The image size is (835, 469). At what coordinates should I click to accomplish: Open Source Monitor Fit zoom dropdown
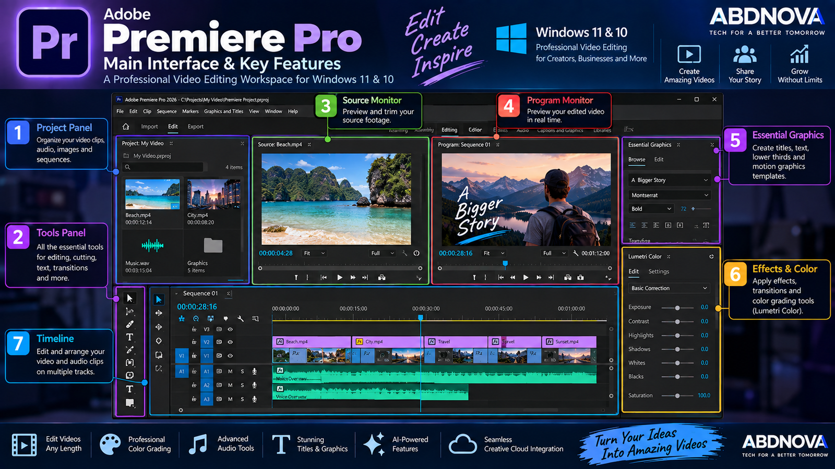click(315, 253)
